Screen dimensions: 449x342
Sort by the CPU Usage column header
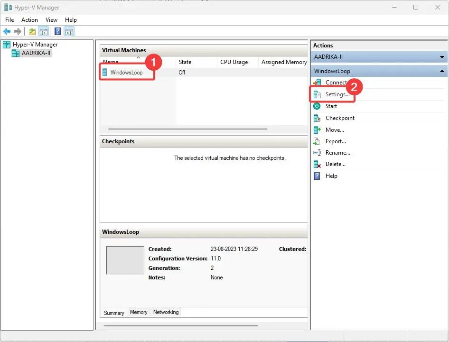(x=237, y=62)
